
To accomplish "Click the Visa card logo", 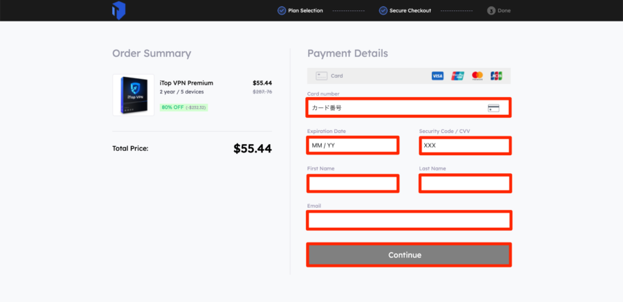I will 437,76.
